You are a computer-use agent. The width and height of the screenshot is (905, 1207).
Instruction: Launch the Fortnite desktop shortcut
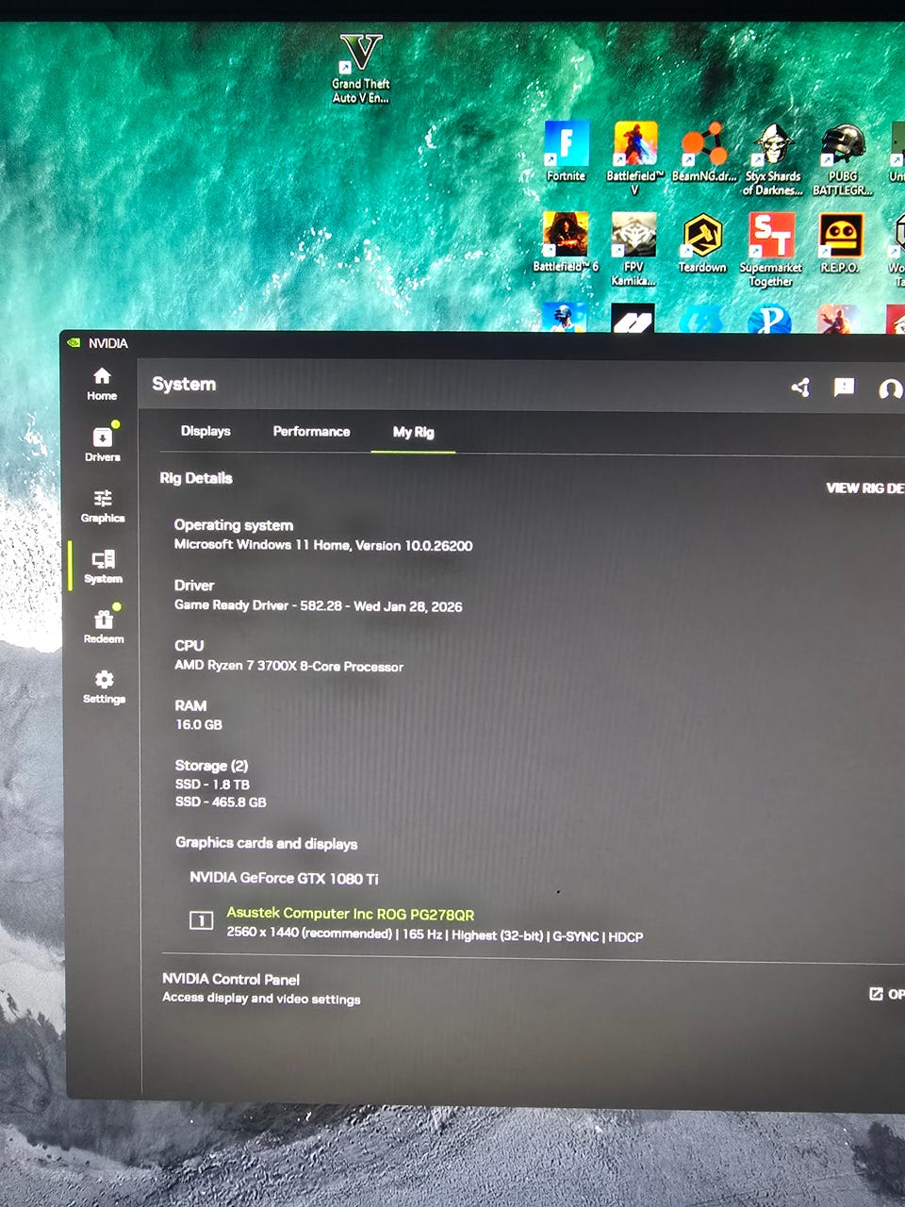point(566,151)
